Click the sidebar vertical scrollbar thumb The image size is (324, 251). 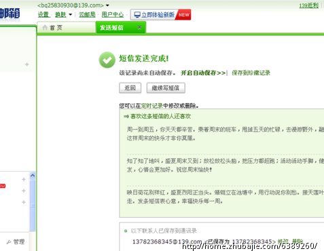[x=33, y=206]
